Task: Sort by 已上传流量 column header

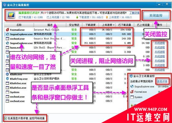Action: pyautogui.click(x=143, y=25)
